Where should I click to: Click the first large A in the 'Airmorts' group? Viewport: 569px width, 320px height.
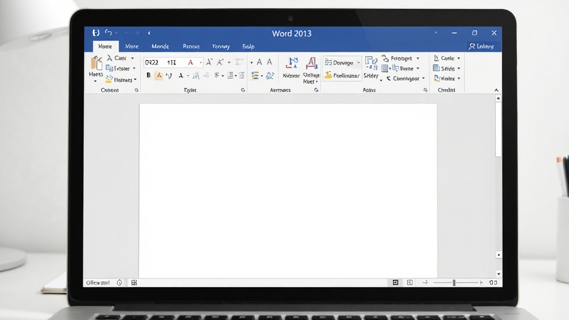(x=259, y=62)
